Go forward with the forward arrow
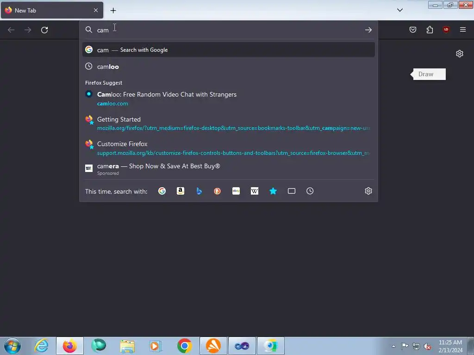Viewport: 474px width, 355px height. [28, 30]
